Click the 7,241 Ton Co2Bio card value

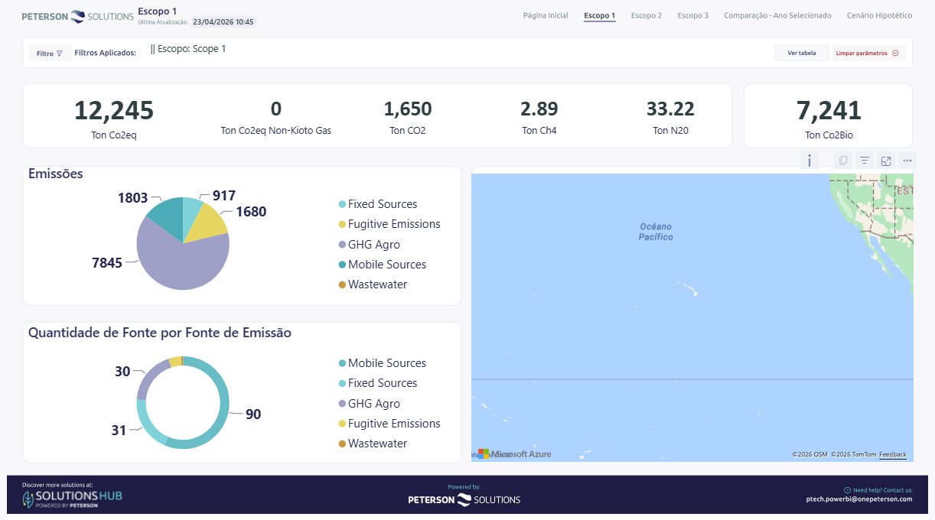coord(829,110)
